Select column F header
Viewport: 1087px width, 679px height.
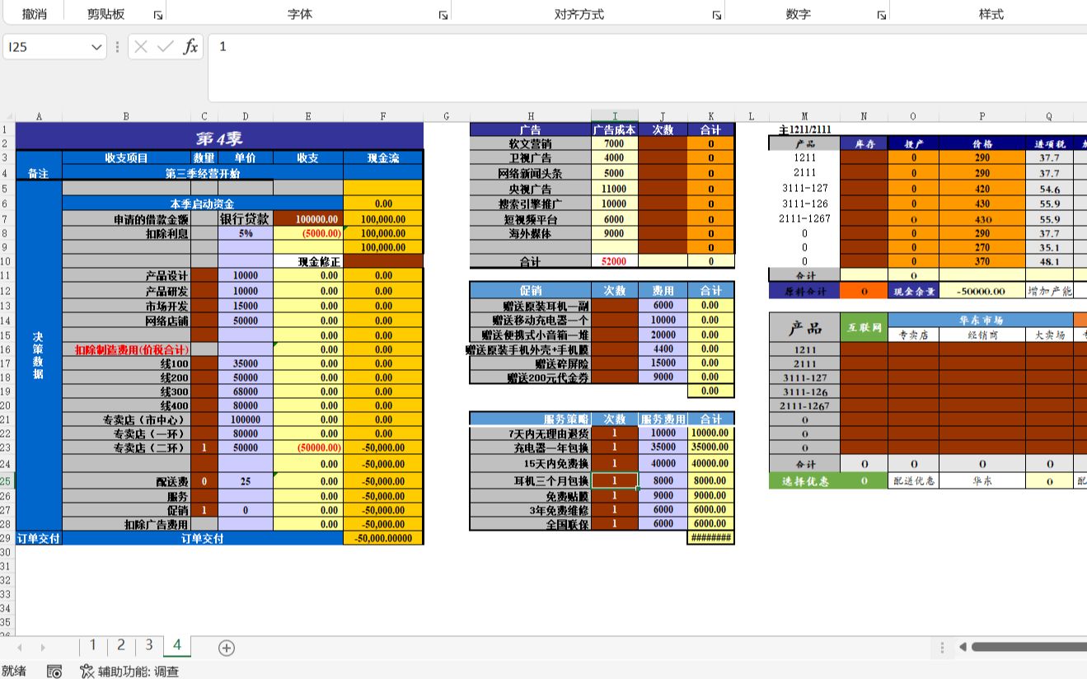(383, 116)
